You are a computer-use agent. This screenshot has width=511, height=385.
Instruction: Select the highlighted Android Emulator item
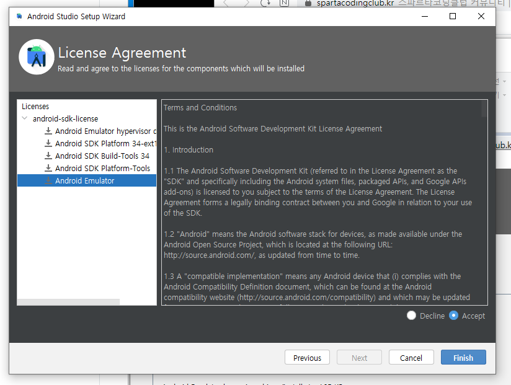tap(87, 180)
